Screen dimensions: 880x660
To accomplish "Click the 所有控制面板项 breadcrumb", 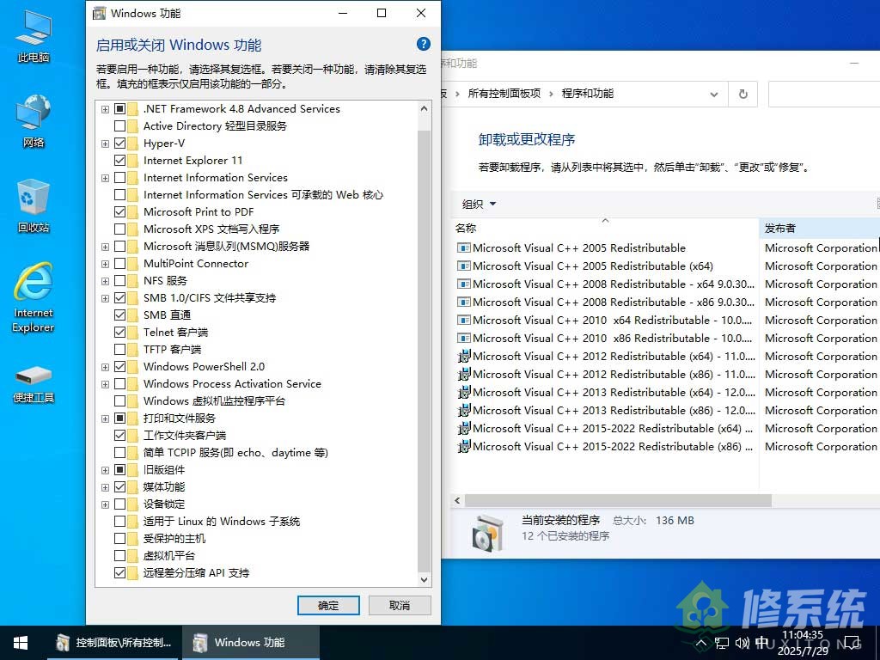I will tap(504, 94).
